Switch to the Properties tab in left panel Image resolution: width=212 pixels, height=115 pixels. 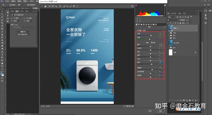coord(17,11)
